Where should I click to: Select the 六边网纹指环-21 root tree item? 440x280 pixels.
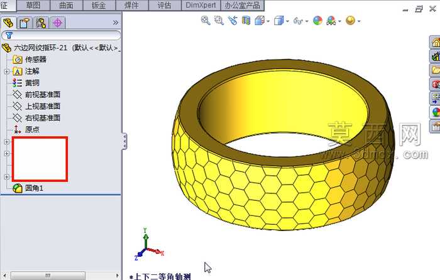pyautogui.click(x=62, y=48)
